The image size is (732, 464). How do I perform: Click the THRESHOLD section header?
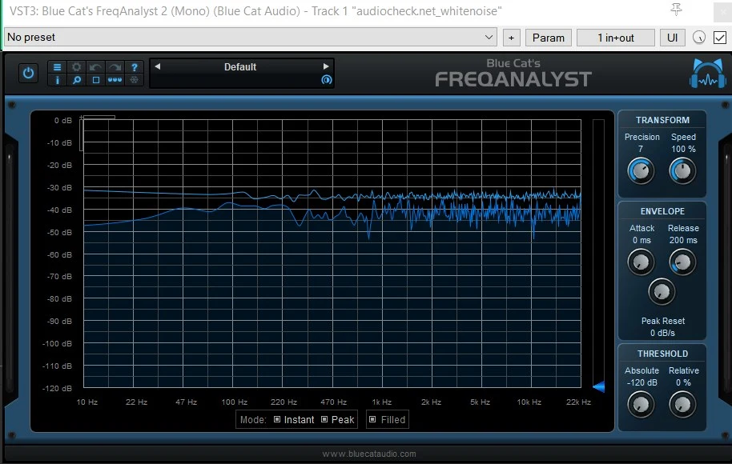pos(662,354)
